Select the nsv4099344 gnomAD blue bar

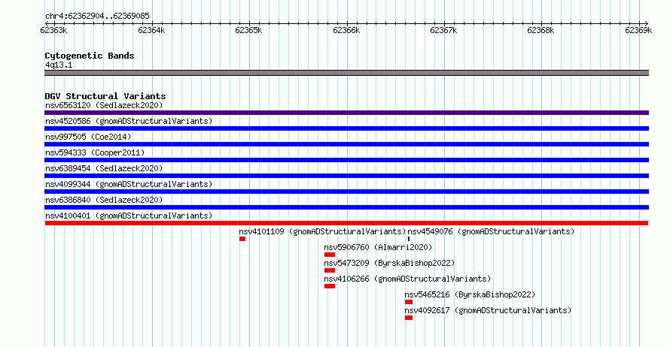[346, 192]
